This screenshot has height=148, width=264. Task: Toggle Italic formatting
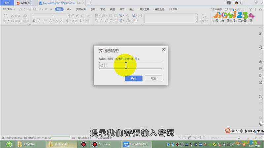tap(39, 21)
